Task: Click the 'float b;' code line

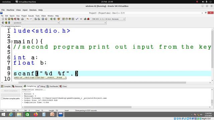Action: [x=30, y=63]
